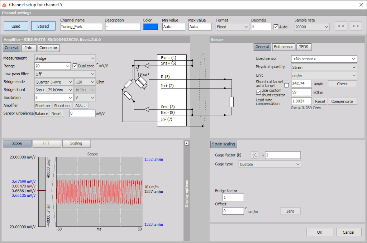Enable Shunt cal target auto target checkbox
Image resolution: width=367 pixels, height=243 pixels.
[286, 85]
